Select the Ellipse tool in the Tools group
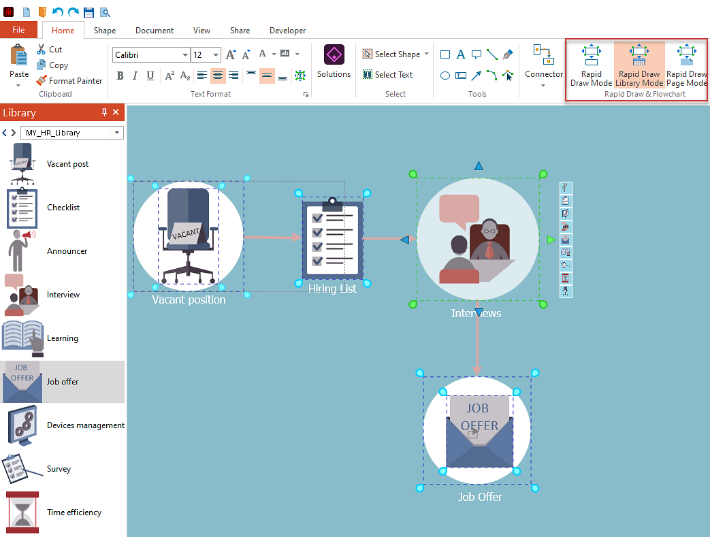This screenshot has width=710, height=537. tap(446, 74)
